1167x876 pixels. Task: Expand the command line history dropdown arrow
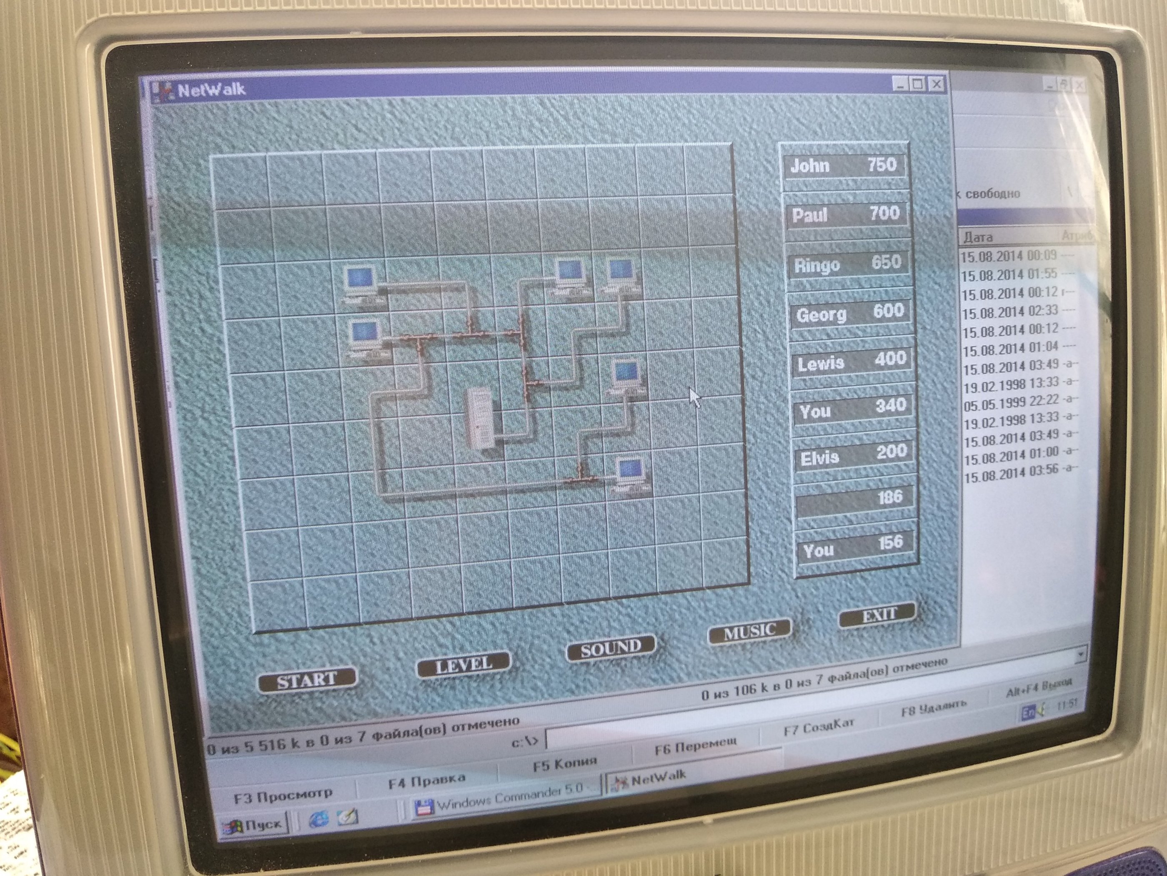click(x=1080, y=654)
